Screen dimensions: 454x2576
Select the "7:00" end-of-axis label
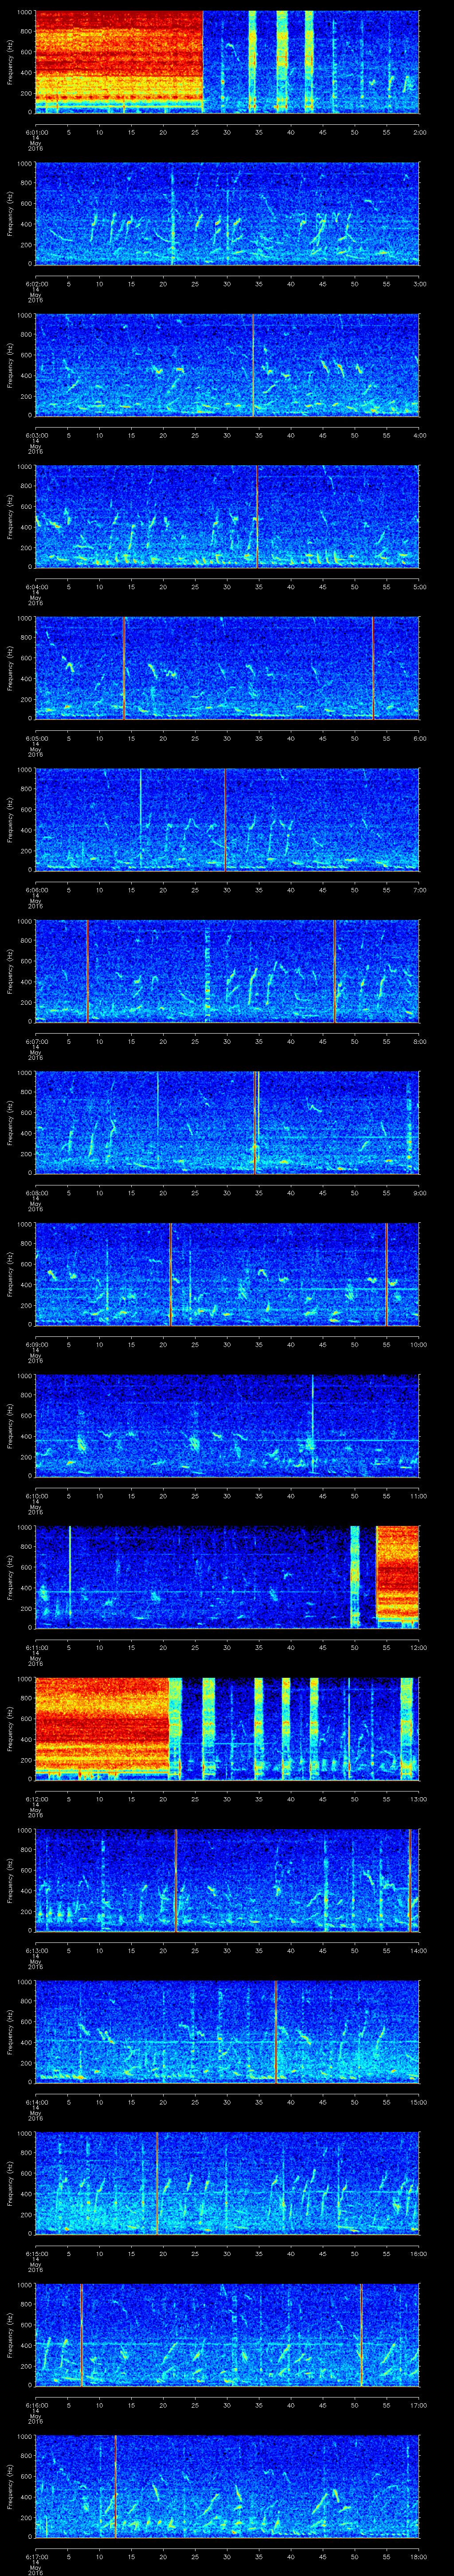pos(420,891)
